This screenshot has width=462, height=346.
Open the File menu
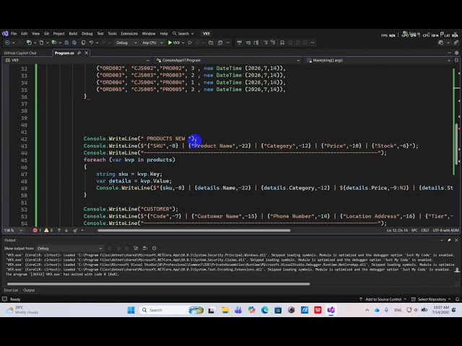click(x=14, y=34)
